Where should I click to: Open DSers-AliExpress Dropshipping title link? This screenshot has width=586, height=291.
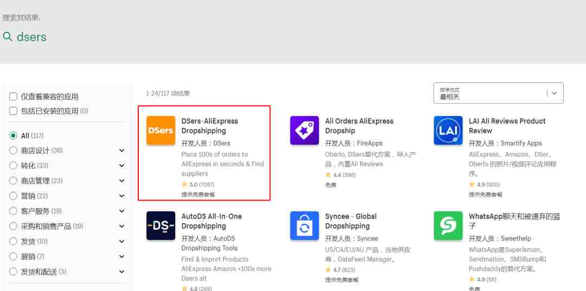(209, 126)
